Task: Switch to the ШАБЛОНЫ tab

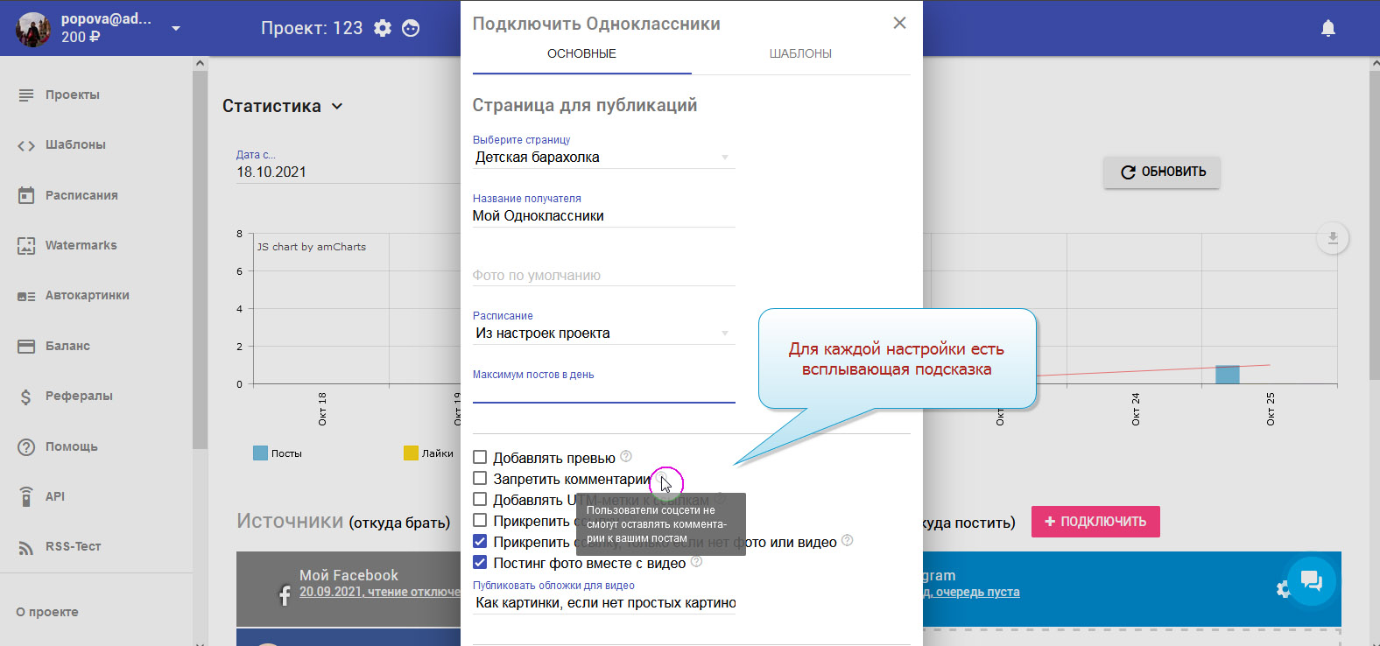Action: (x=800, y=53)
